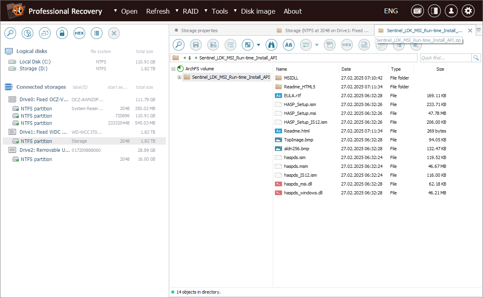Collapse the ArchFS volume tree node
483x298 pixels.
click(x=174, y=69)
